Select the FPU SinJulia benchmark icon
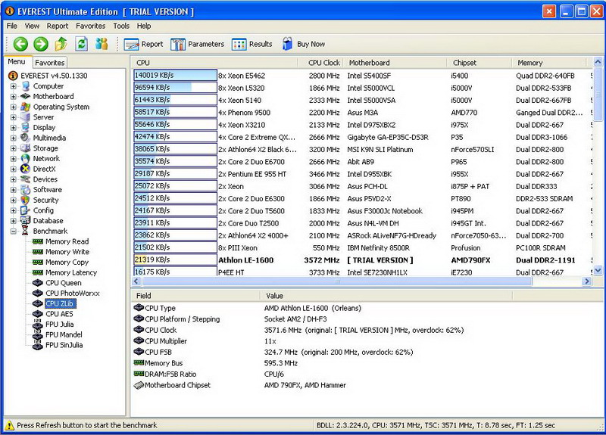The image size is (606, 435). (x=38, y=345)
